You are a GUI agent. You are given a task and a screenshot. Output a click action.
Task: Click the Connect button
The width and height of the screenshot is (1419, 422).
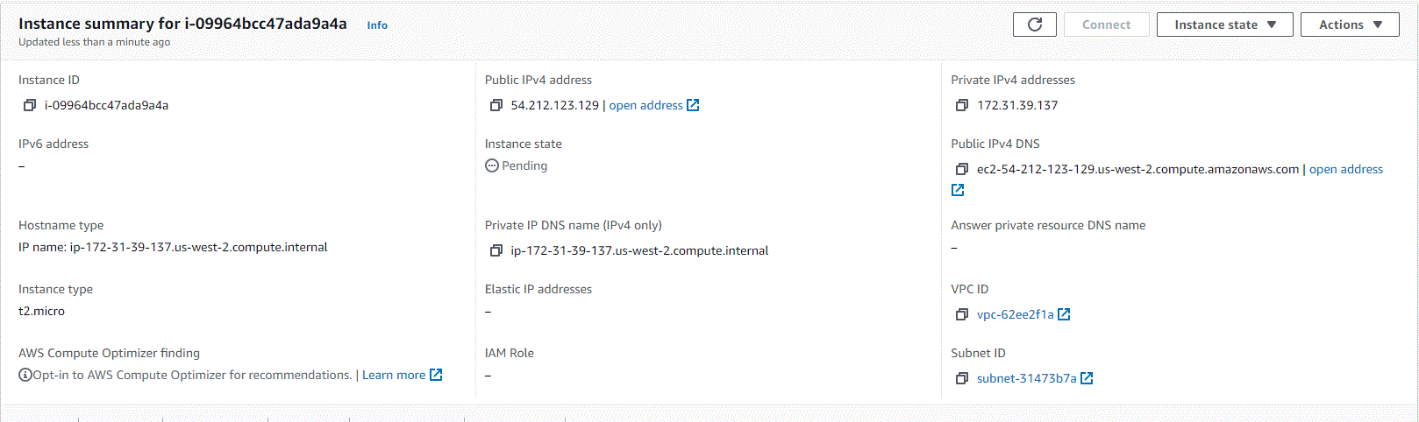point(1106,25)
